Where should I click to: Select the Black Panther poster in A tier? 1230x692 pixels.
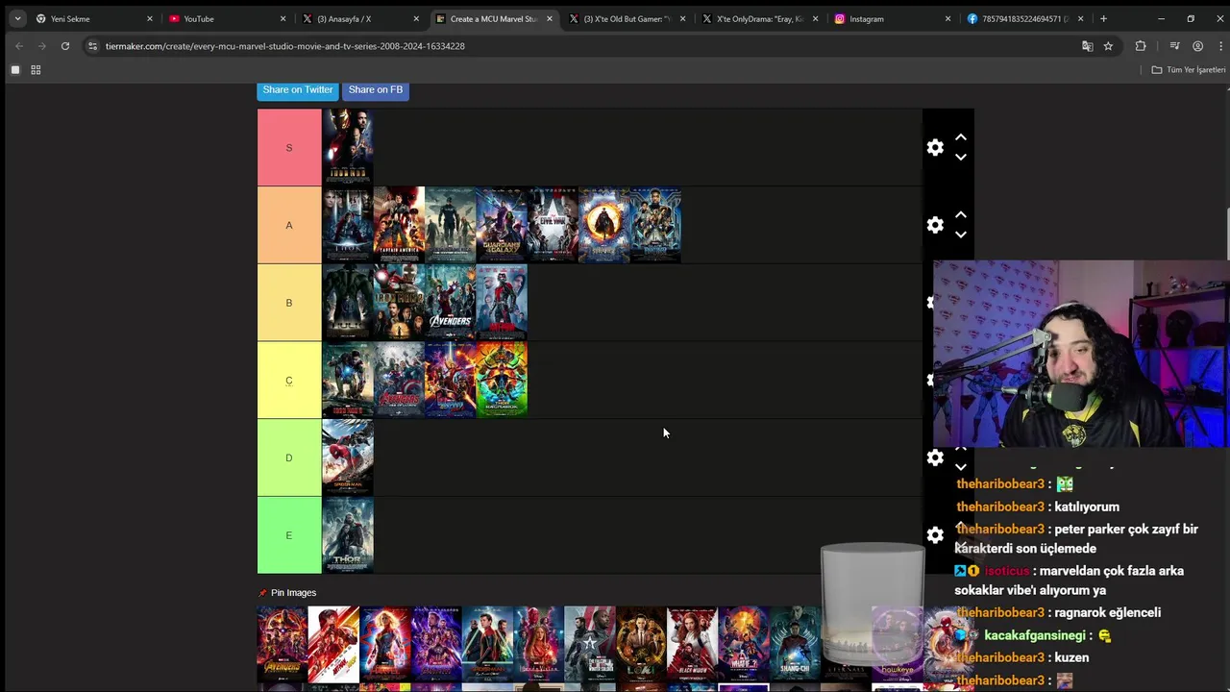click(655, 225)
